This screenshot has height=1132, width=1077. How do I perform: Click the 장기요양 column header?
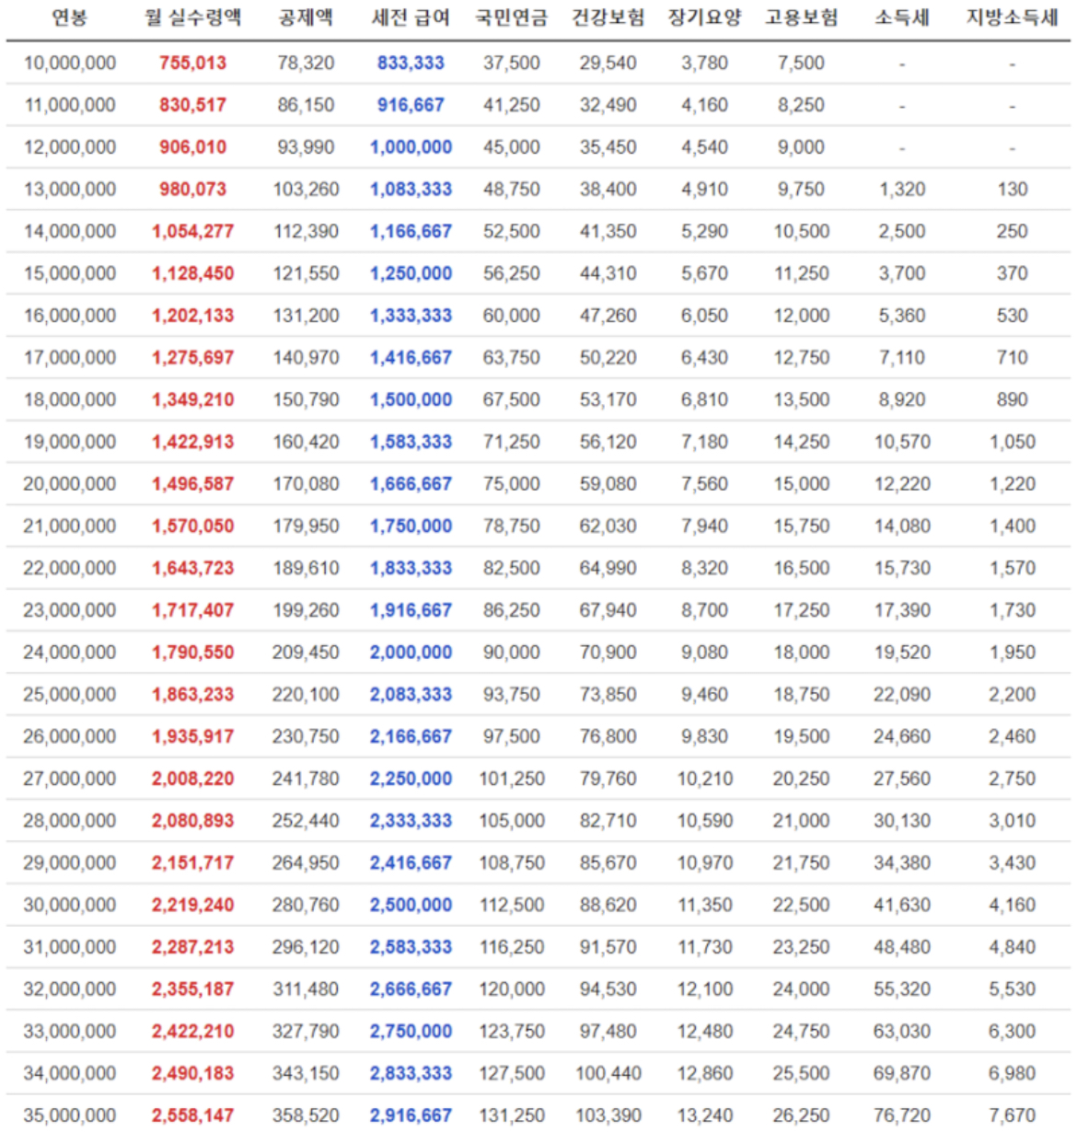coord(704,17)
